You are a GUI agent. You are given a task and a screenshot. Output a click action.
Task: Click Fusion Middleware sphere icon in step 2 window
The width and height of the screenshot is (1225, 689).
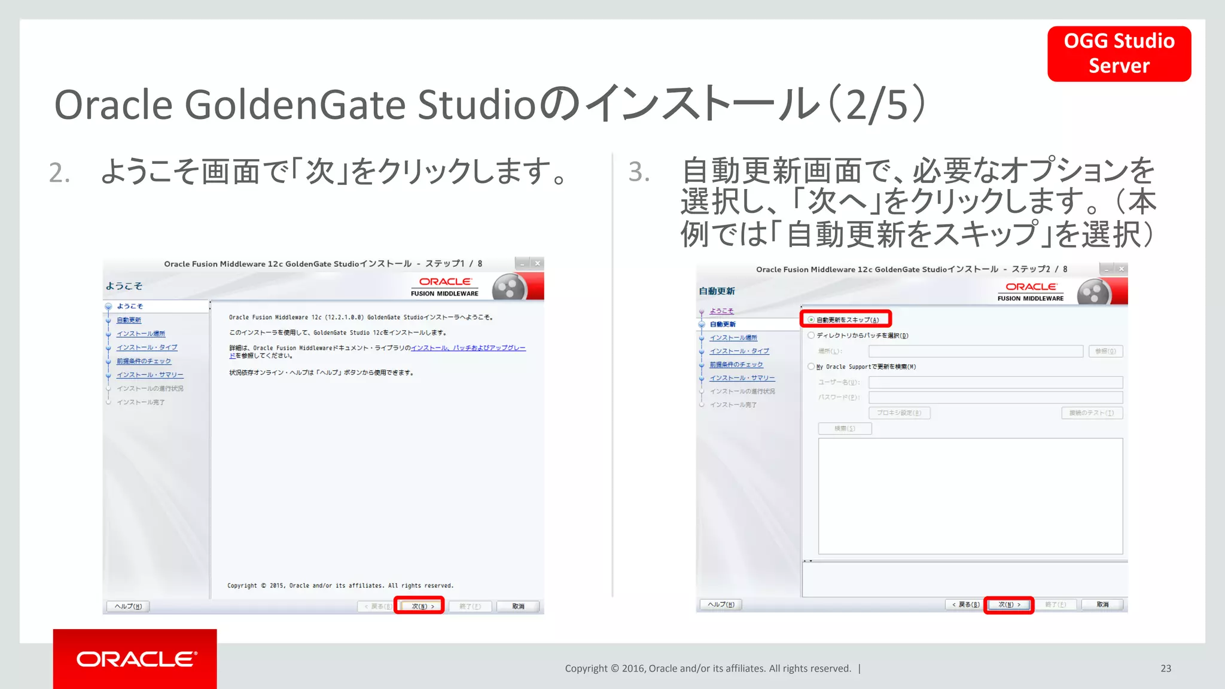pos(1093,292)
